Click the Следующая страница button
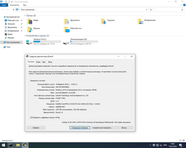This screenshot has width=186, height=148. (x=80, y=128)
